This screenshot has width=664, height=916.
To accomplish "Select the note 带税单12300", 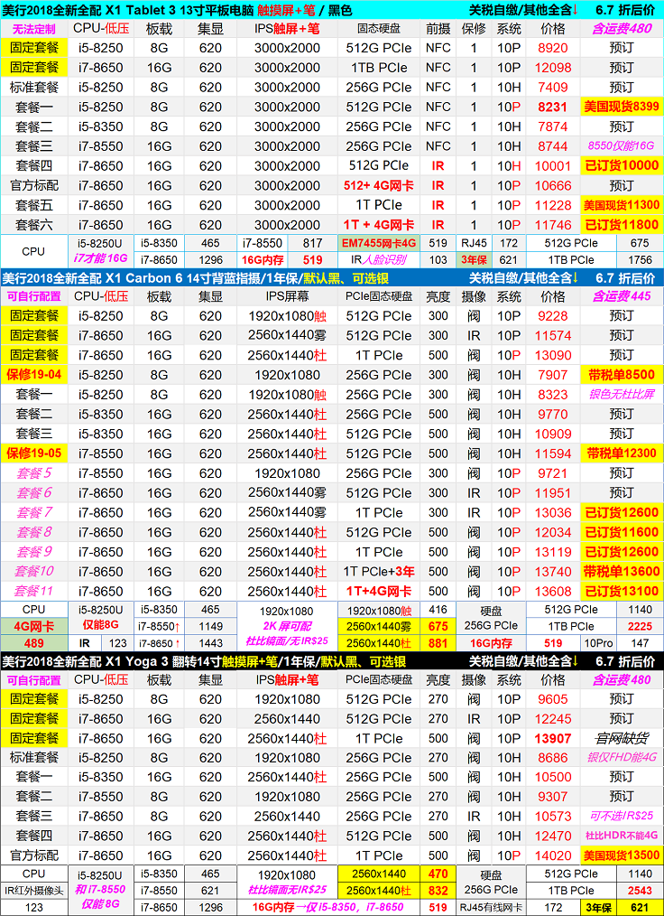I will (x=622, y=453).
